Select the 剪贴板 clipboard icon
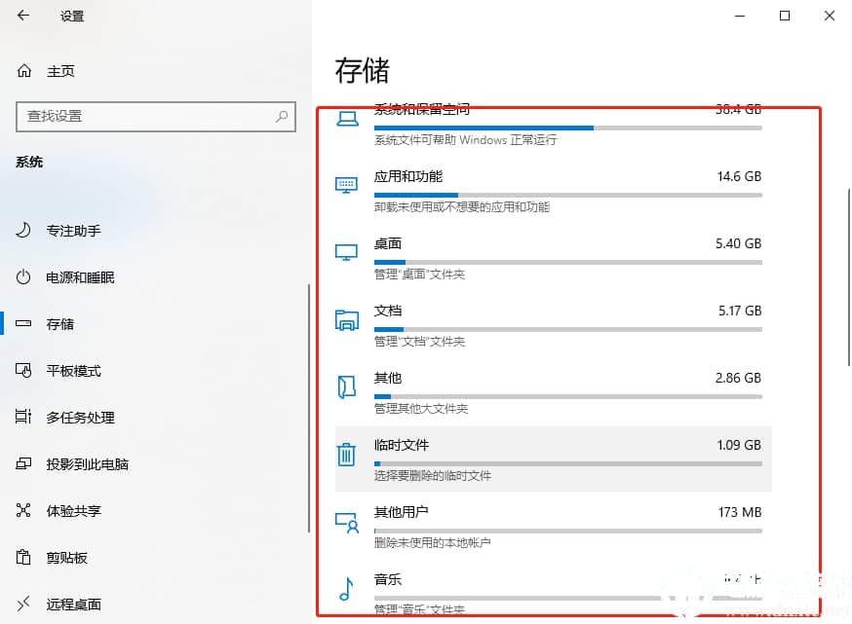 24,558
